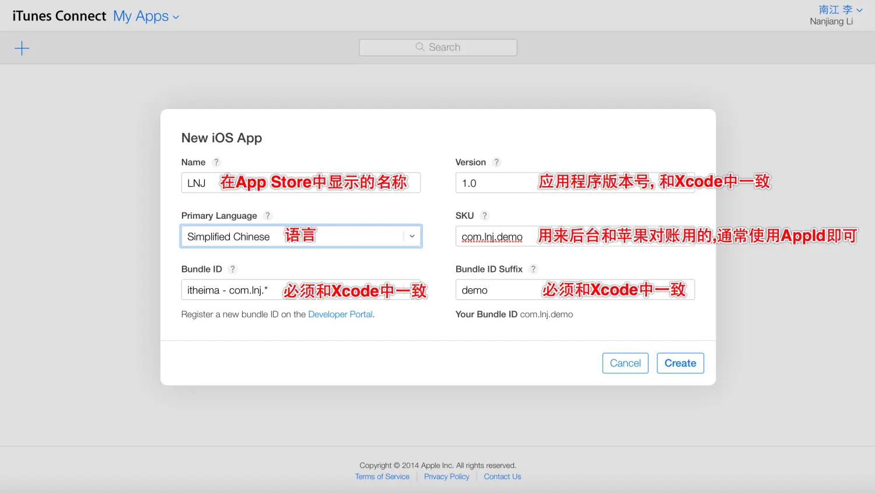Open the Primary Language Simplified Chinese dropdown
The image size is (875, 493).
301,236
